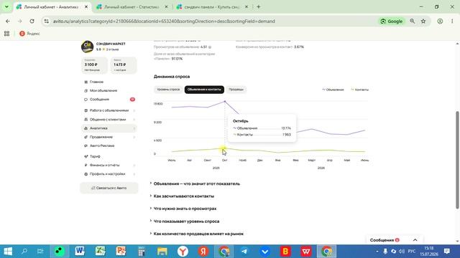Image resolution: width=460 pixels, height=258 pixels.
Task: Go back in the browser
Action: coord(8,21)
